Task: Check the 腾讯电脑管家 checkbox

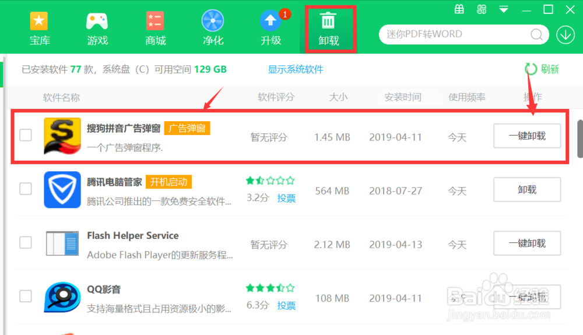Action: 26,189
